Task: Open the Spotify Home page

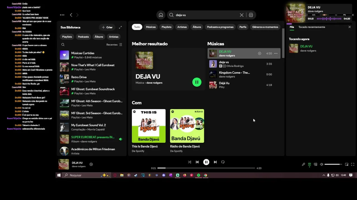Action: pos(161,15)
